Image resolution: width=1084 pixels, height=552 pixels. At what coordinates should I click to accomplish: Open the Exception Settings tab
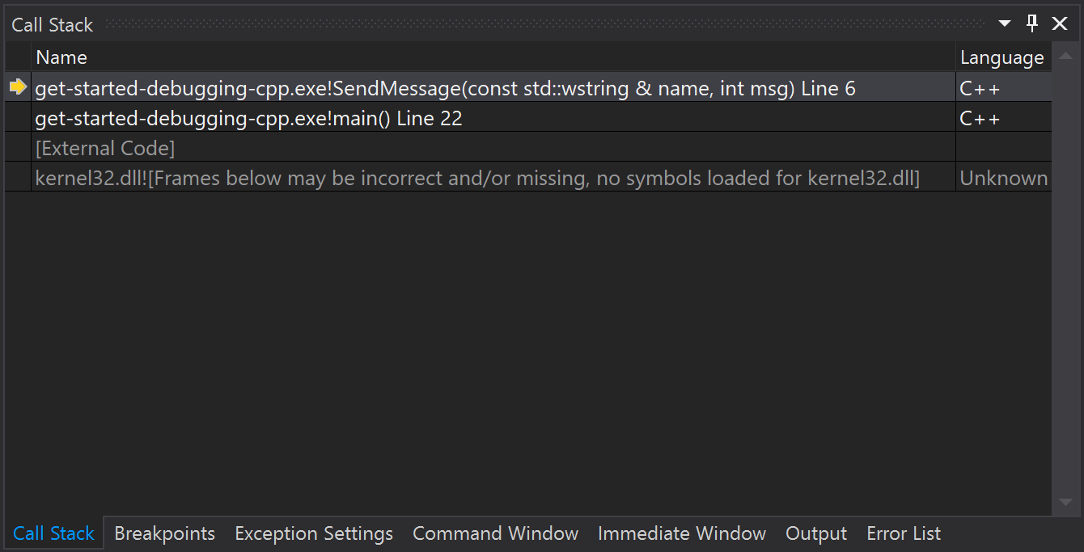(x=313, y=533)
